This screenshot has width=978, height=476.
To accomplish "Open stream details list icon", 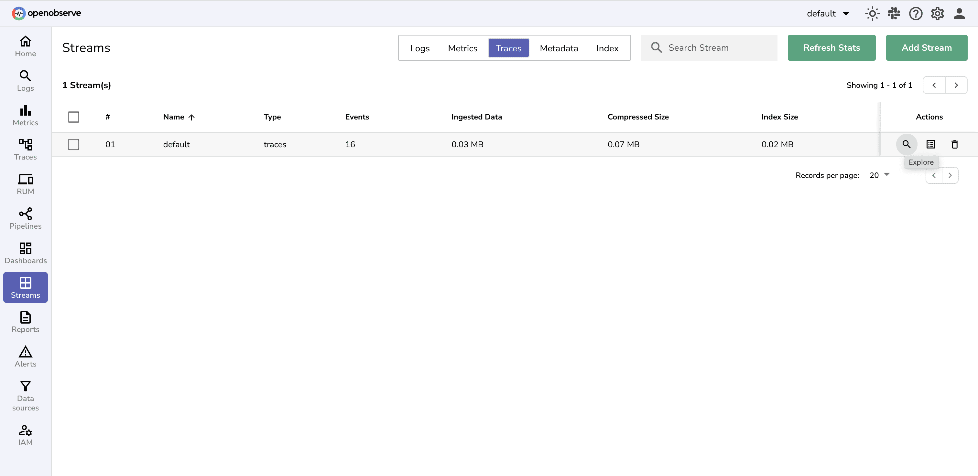I will (930, 144).
